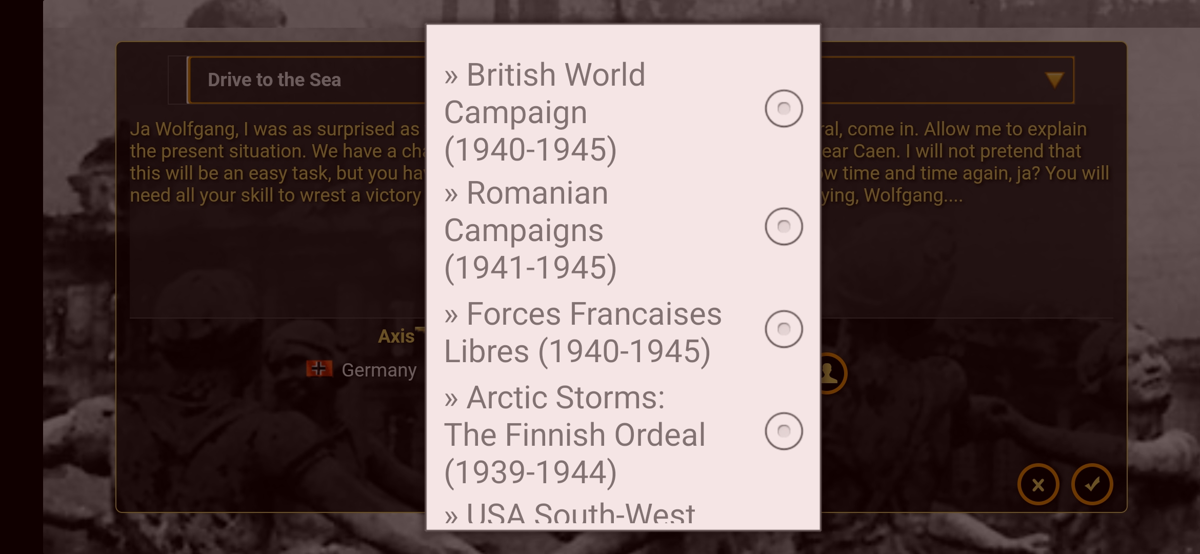Click the Germany country label

pos(379,370)
